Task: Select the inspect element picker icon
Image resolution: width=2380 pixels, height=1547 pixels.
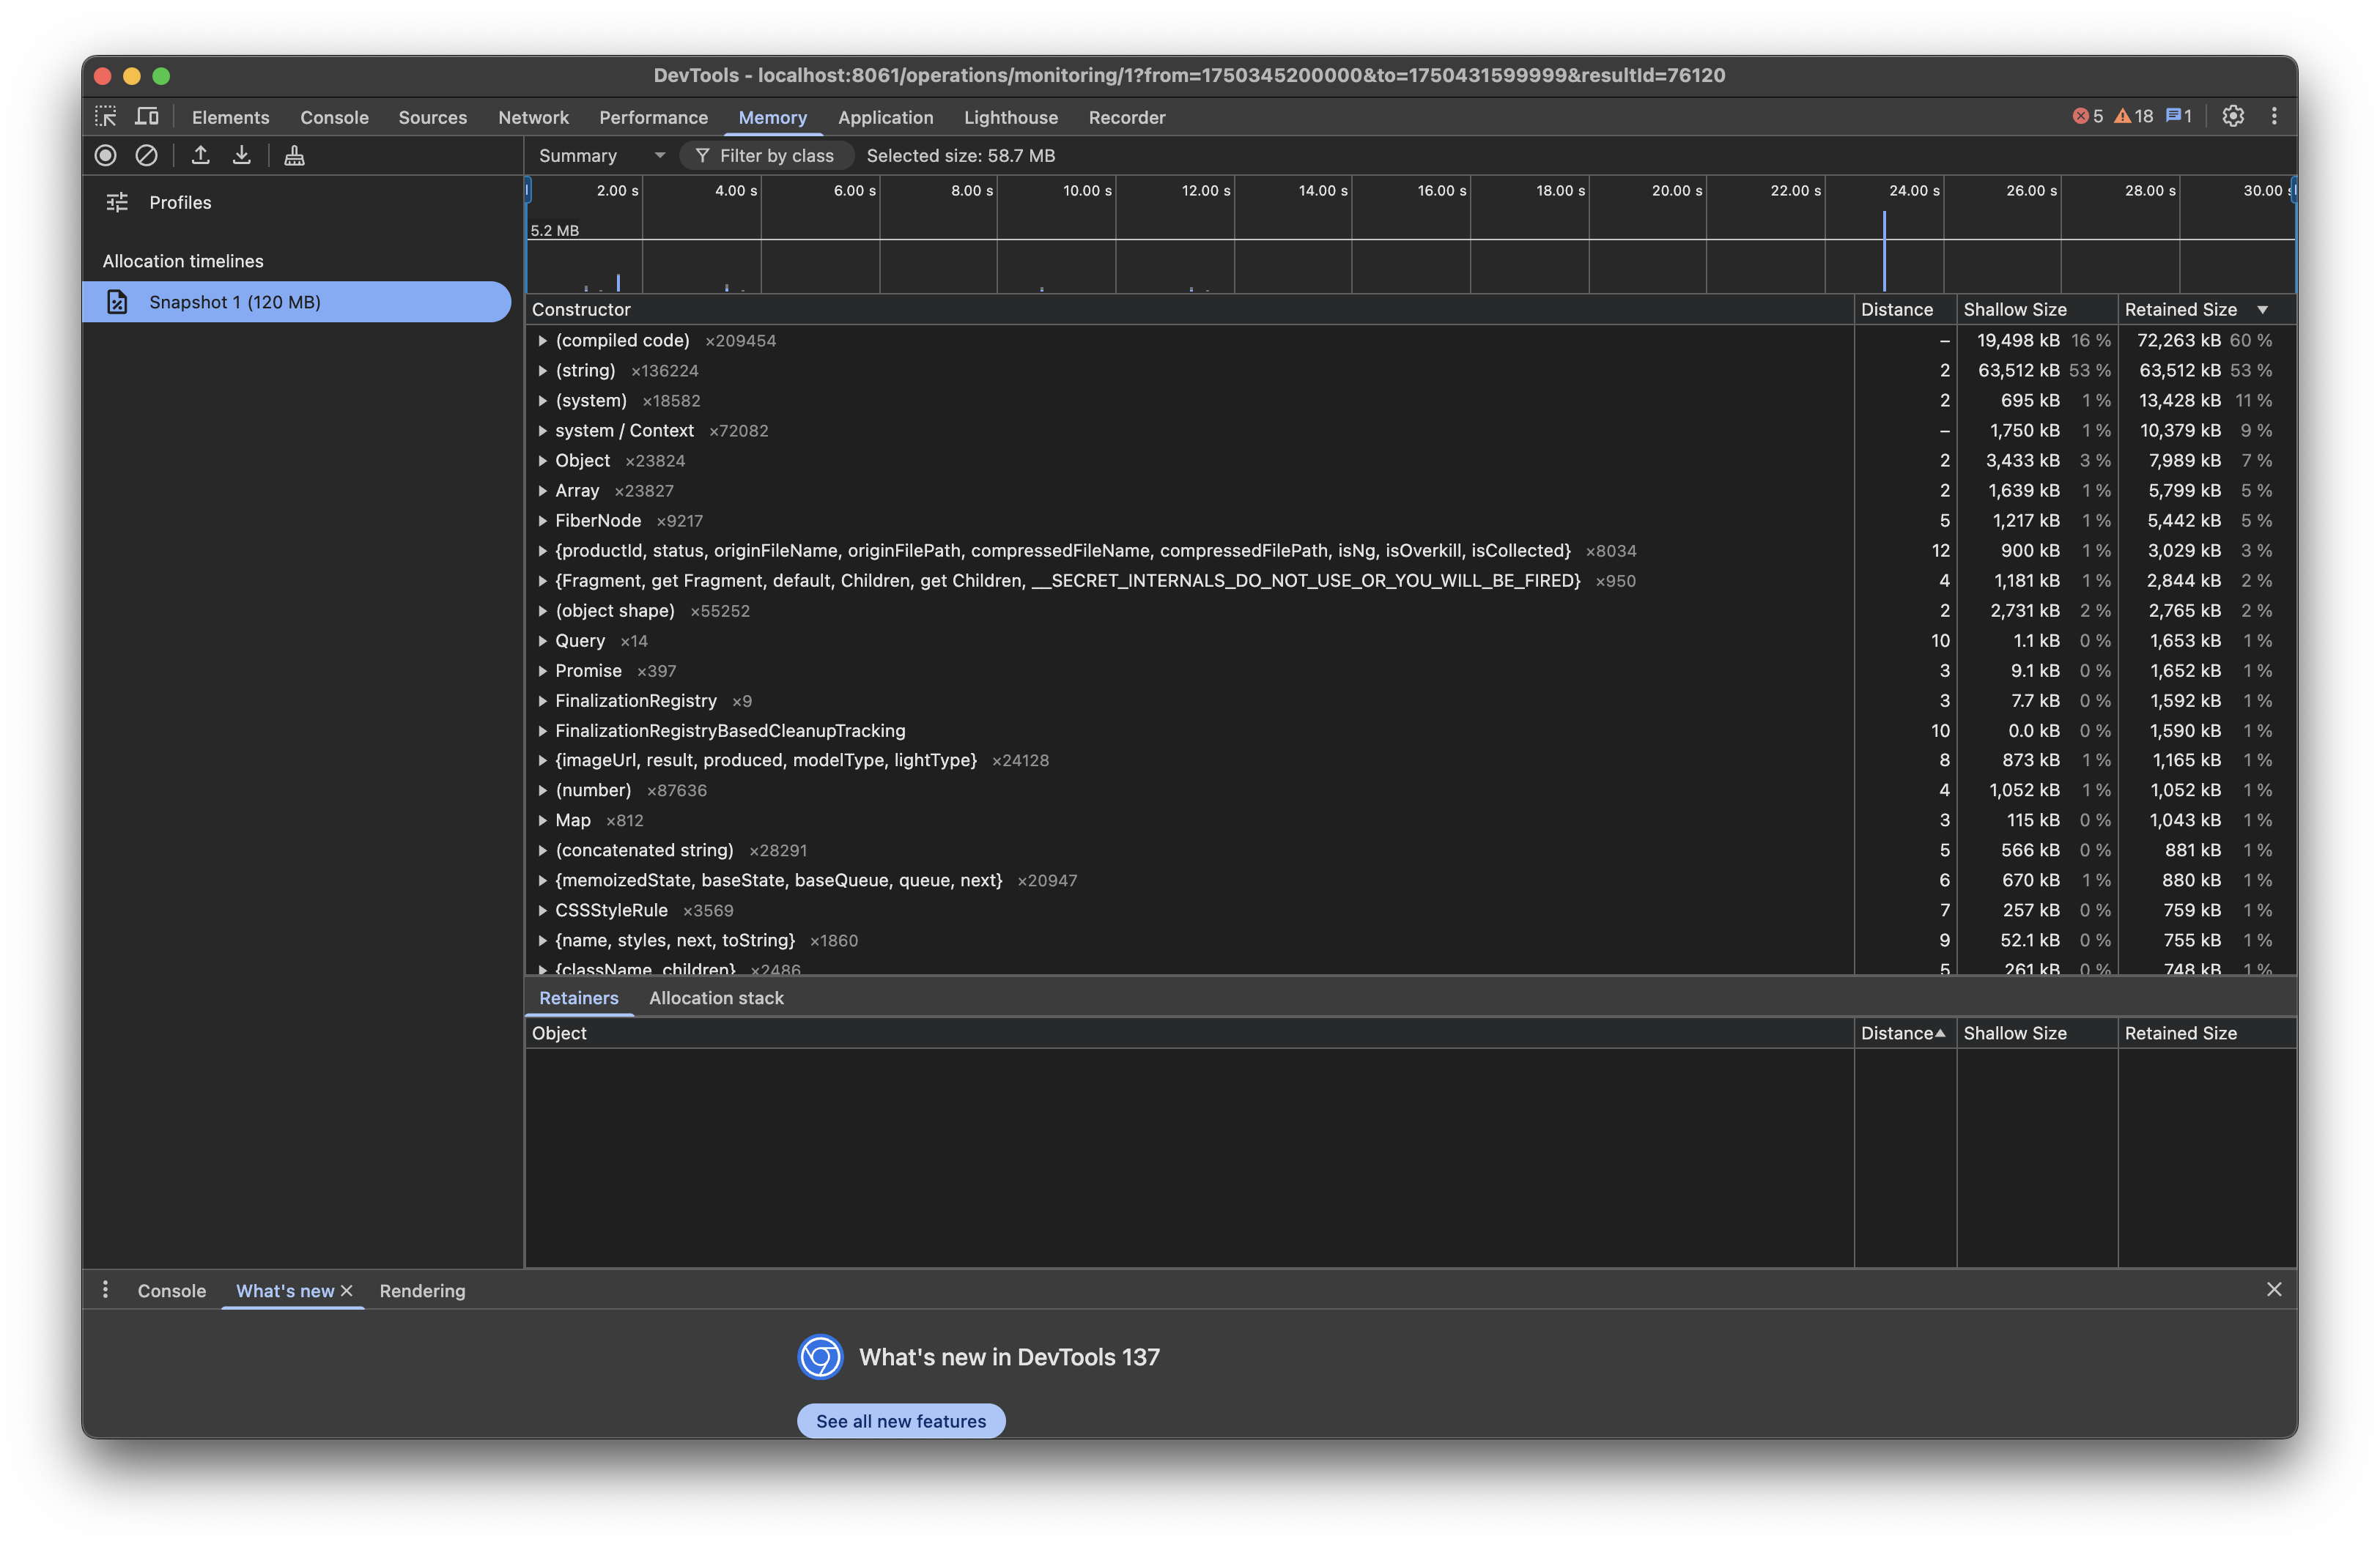Action: pyautogui.click(x=106, y=117)
